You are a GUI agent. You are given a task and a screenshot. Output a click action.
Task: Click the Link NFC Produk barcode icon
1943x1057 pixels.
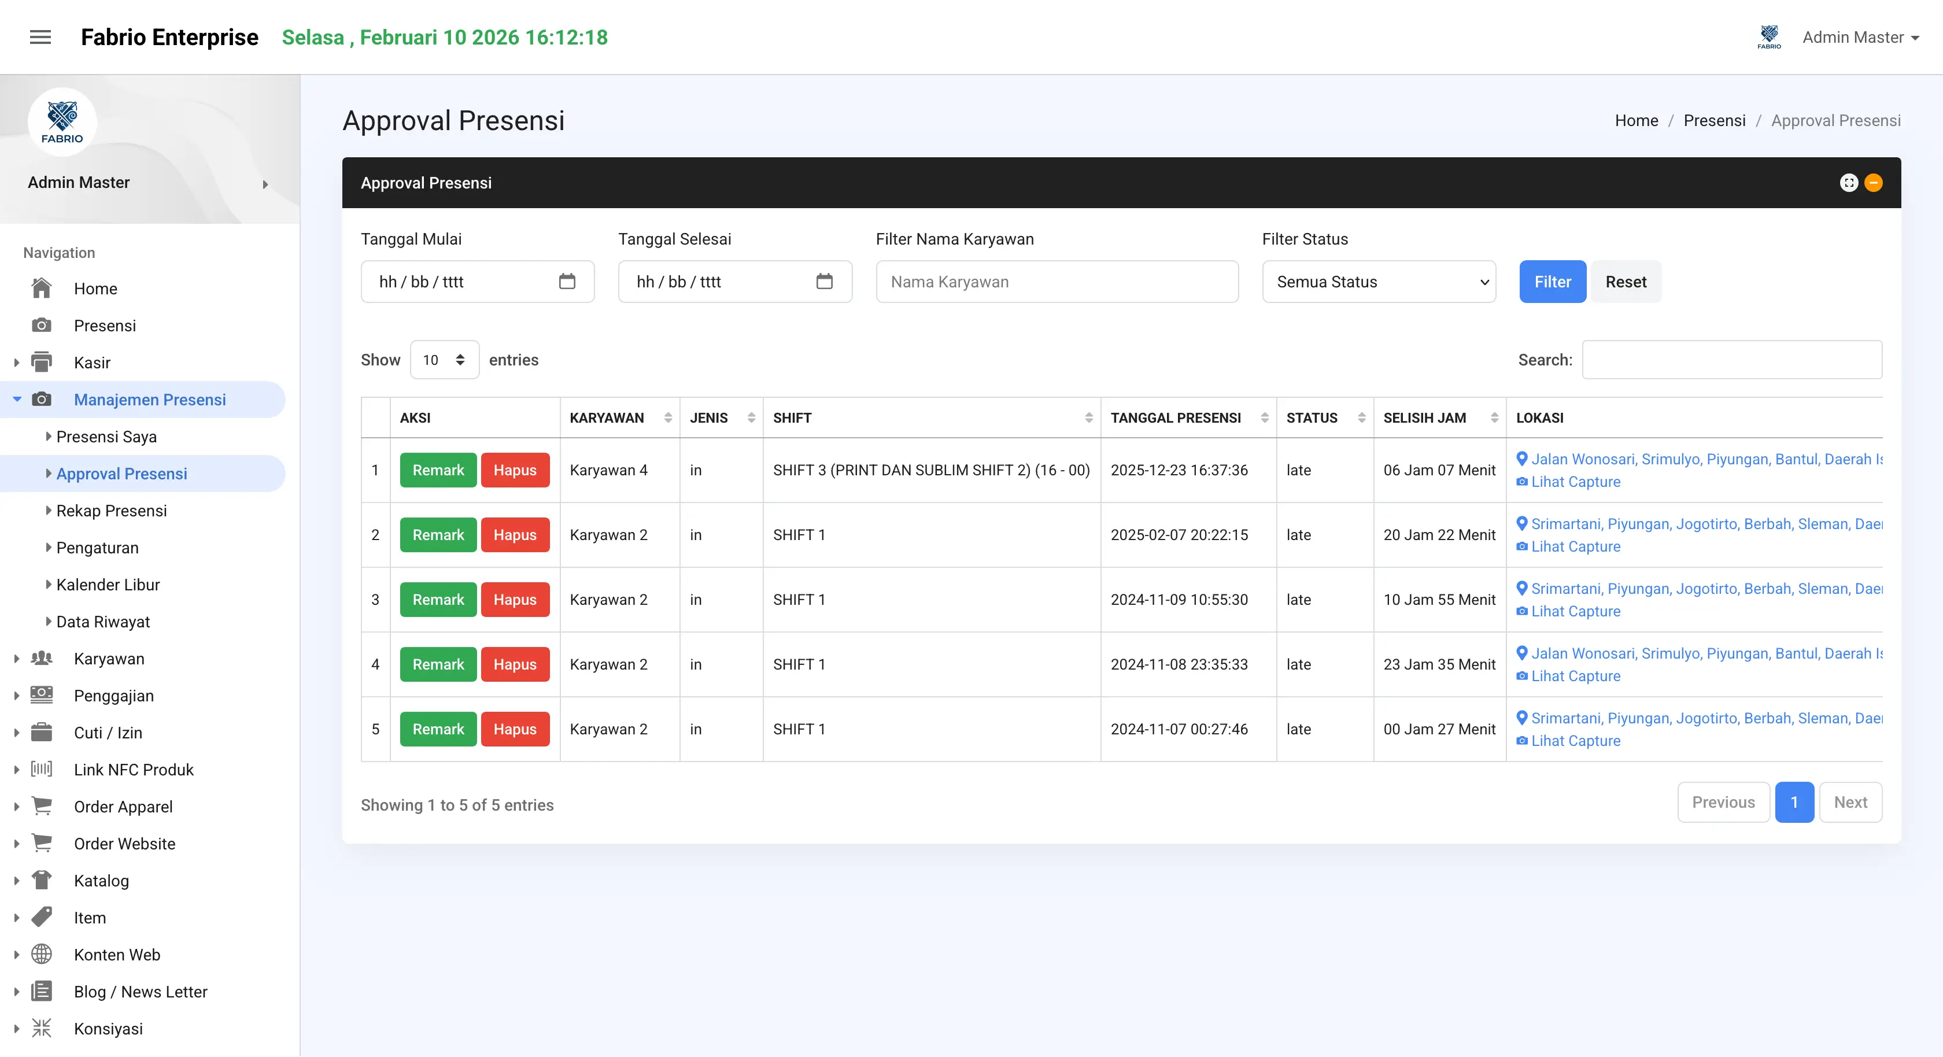pyautogui.click(x=42, y=769)
